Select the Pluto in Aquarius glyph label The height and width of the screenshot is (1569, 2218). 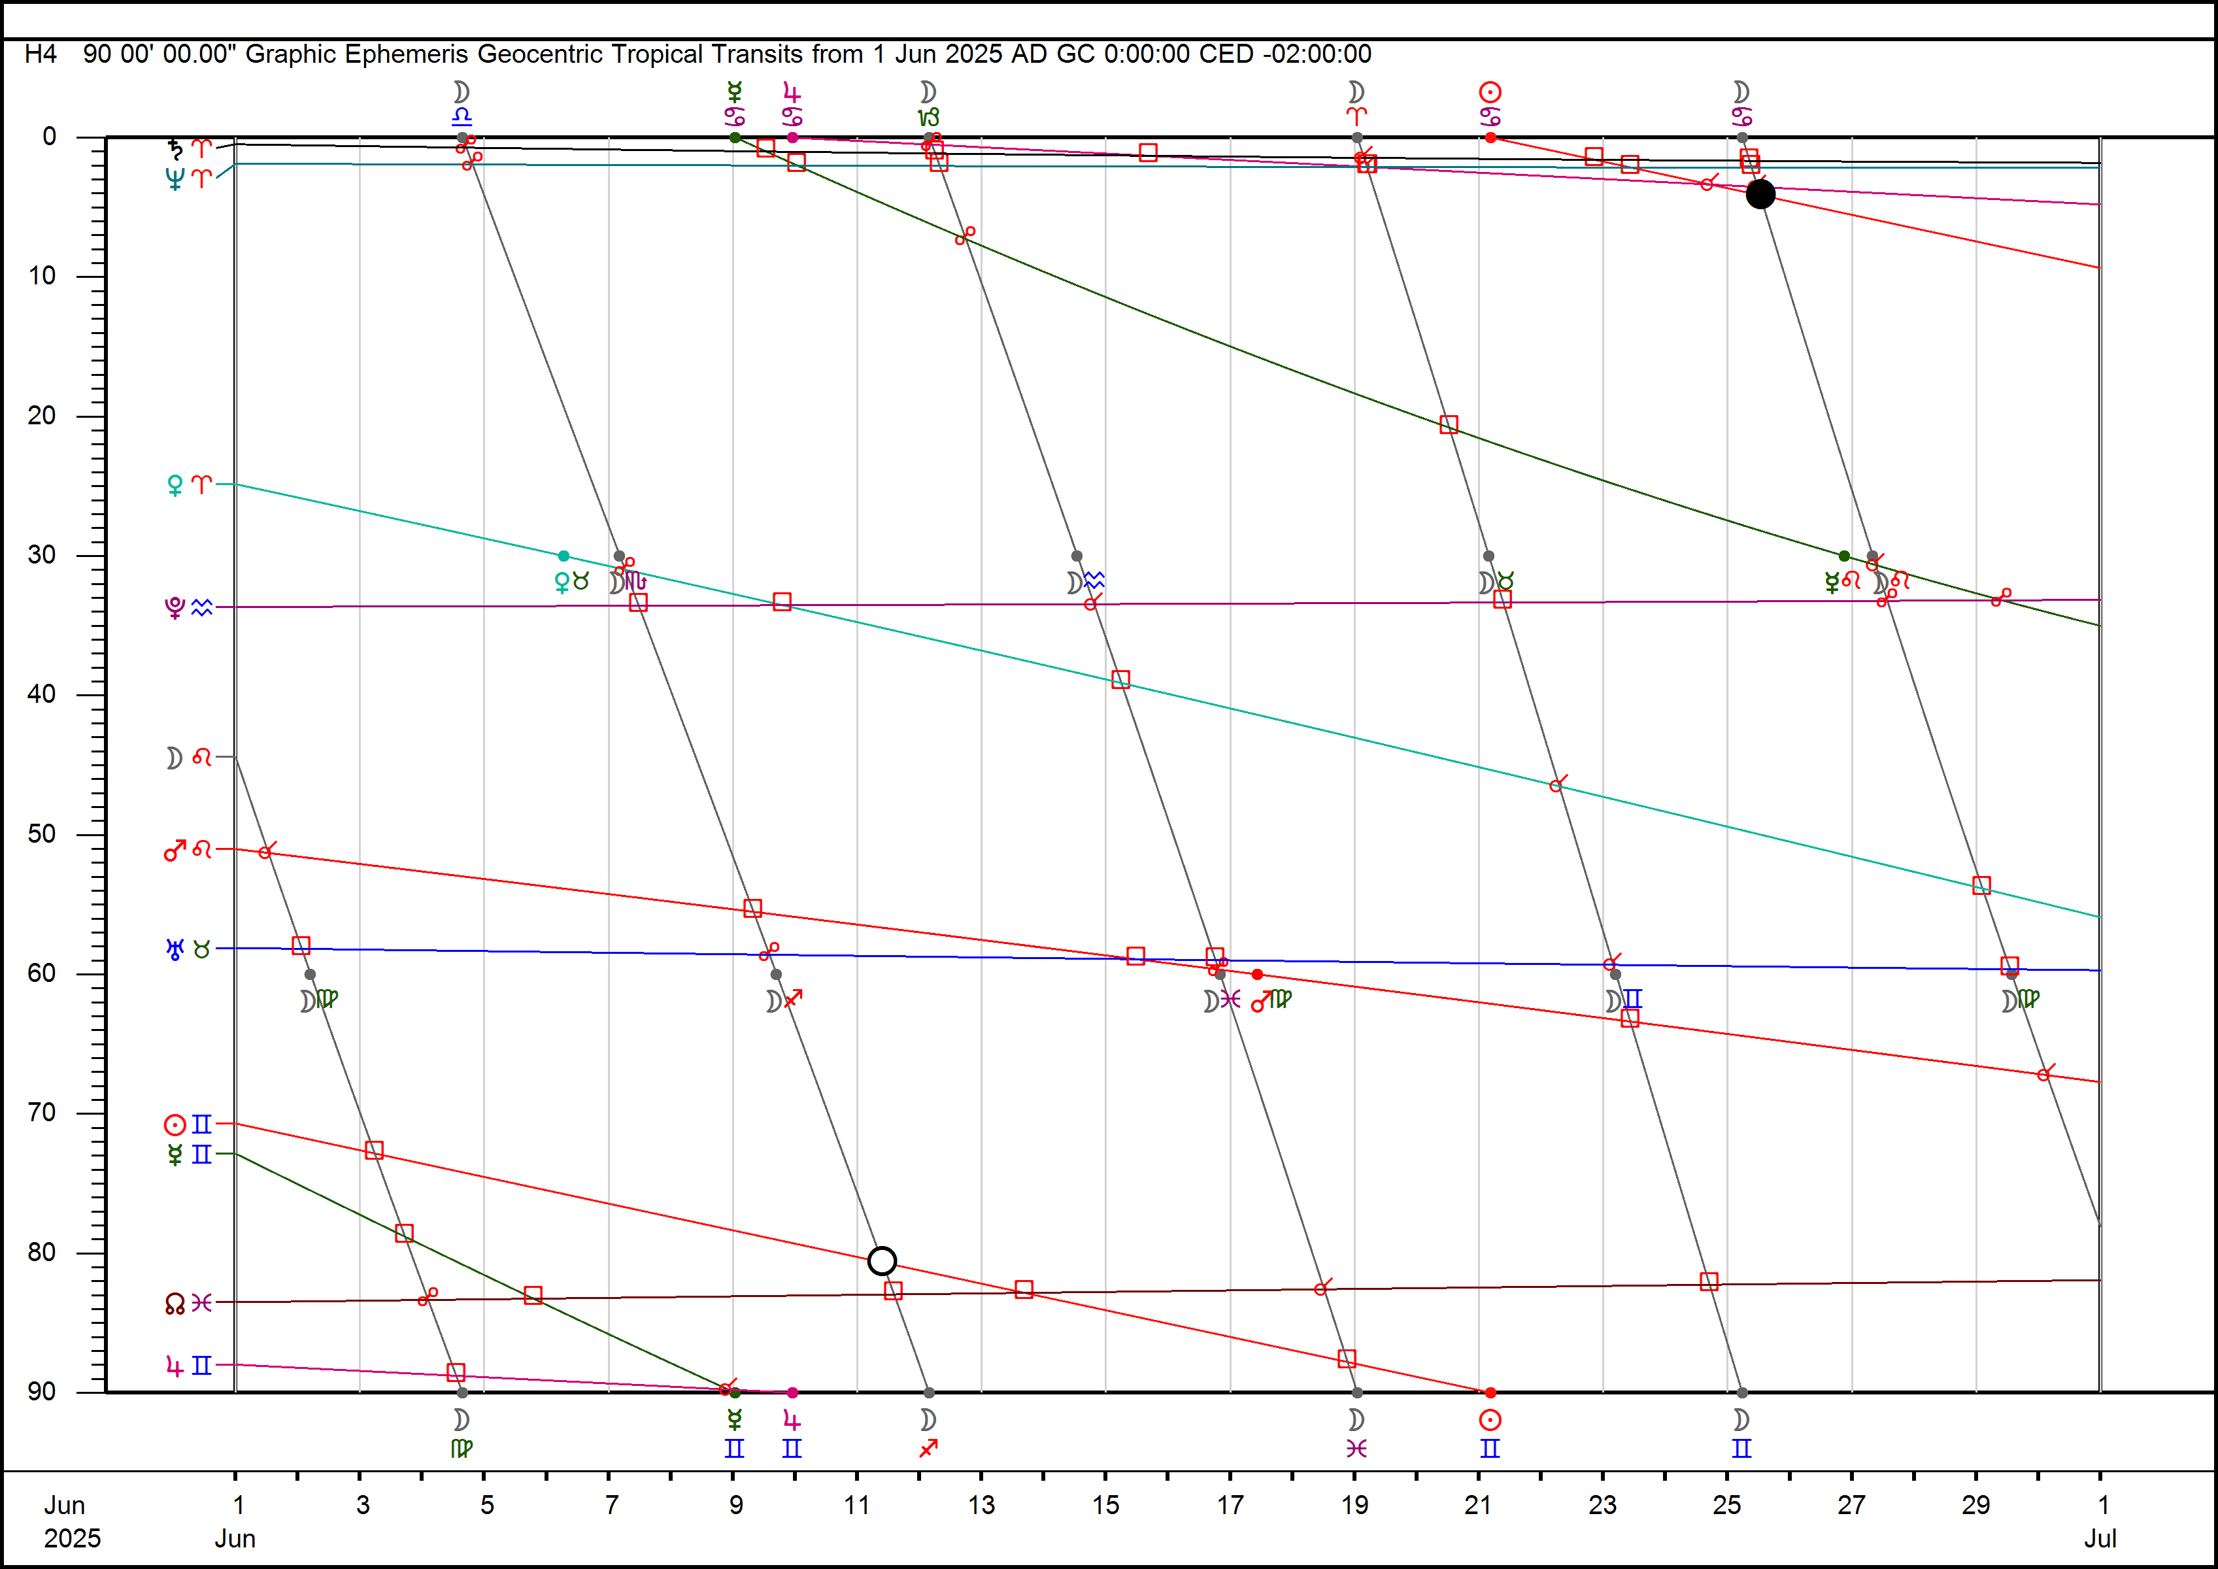coord(188,608)
